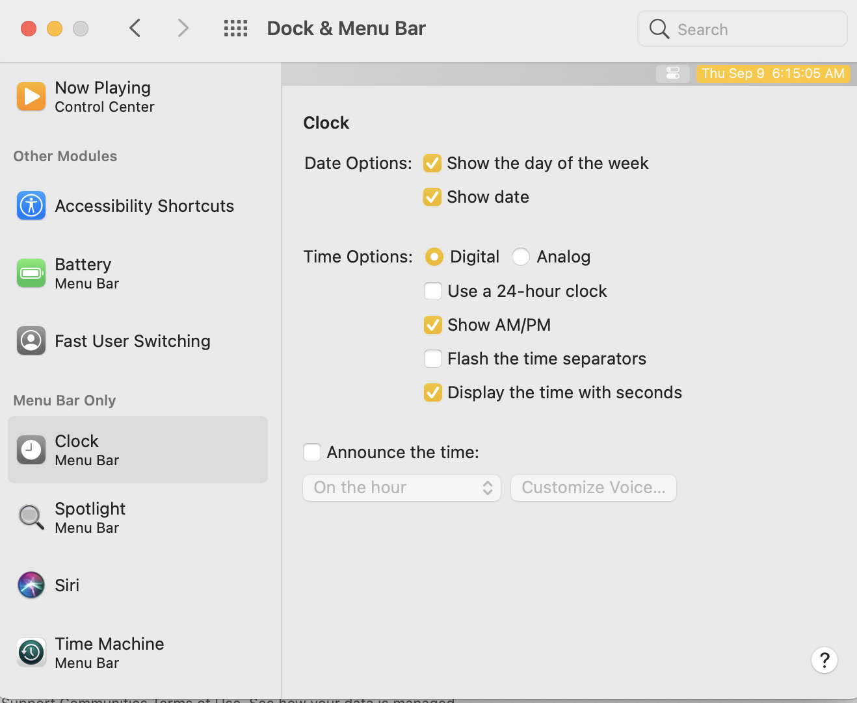Open the Battery module icon

[31, 274]
